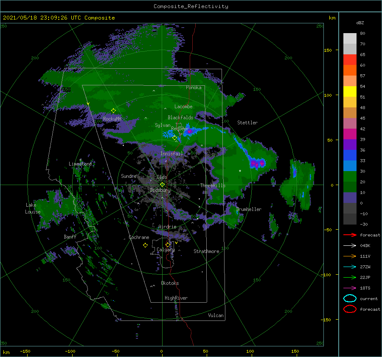Screen dimensions: 382x357
Task: Click the Sylvan label on map
Action: [163, 125]
